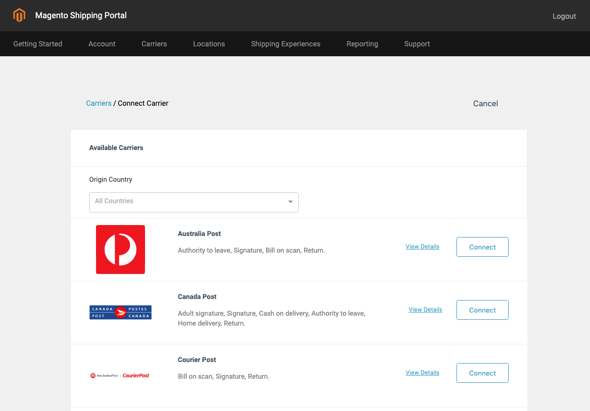Click 'Bill on scan, Signature, Return.' text

(223, 377)
